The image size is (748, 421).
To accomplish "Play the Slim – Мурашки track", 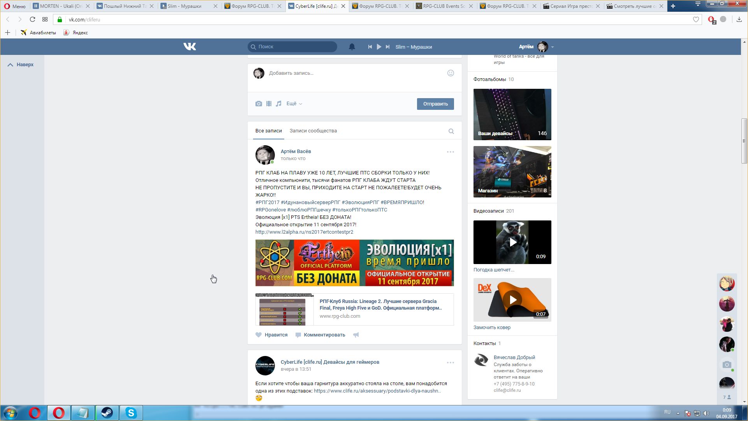I will 379,47.
